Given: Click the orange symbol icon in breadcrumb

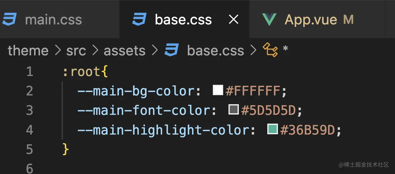Looking at the screenshot, I should coord(270,50).
